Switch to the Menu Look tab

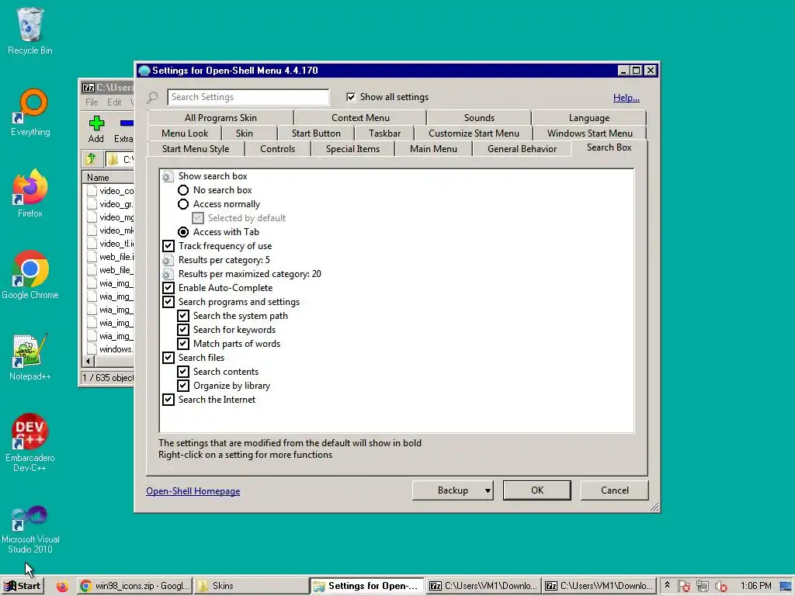[185, 133]
